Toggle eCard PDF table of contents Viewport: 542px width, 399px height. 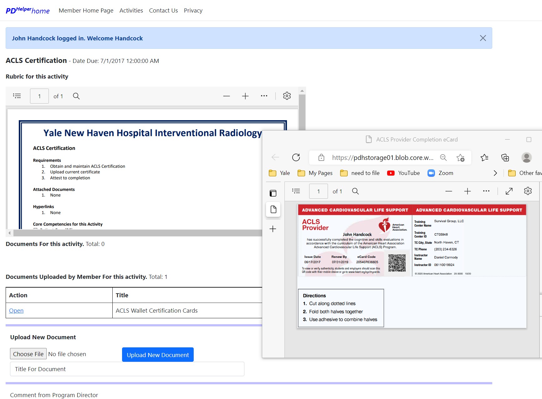(296, 191)
